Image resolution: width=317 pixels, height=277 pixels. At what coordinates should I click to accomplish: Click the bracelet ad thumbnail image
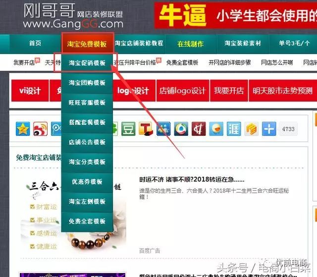coord(73,214)
